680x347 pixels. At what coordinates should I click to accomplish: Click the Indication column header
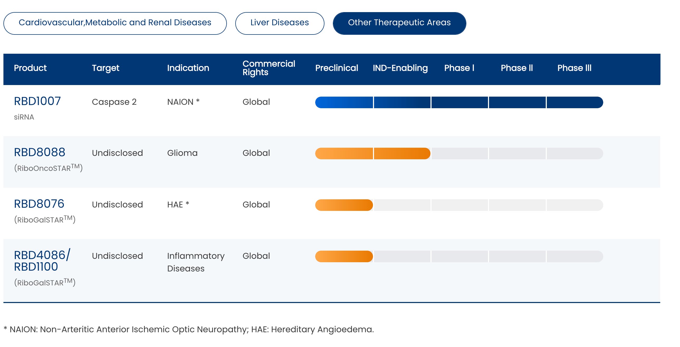tap(188, 68)
